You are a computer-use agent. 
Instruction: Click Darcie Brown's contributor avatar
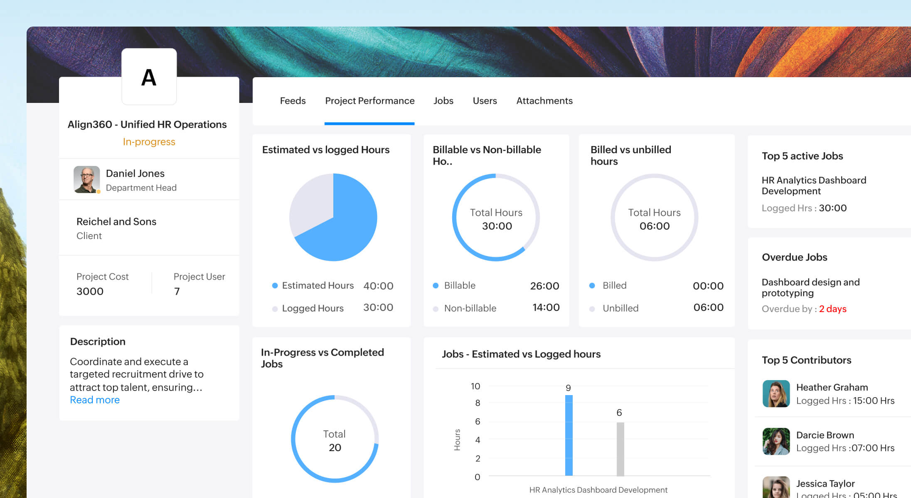(x=776, y=441)
